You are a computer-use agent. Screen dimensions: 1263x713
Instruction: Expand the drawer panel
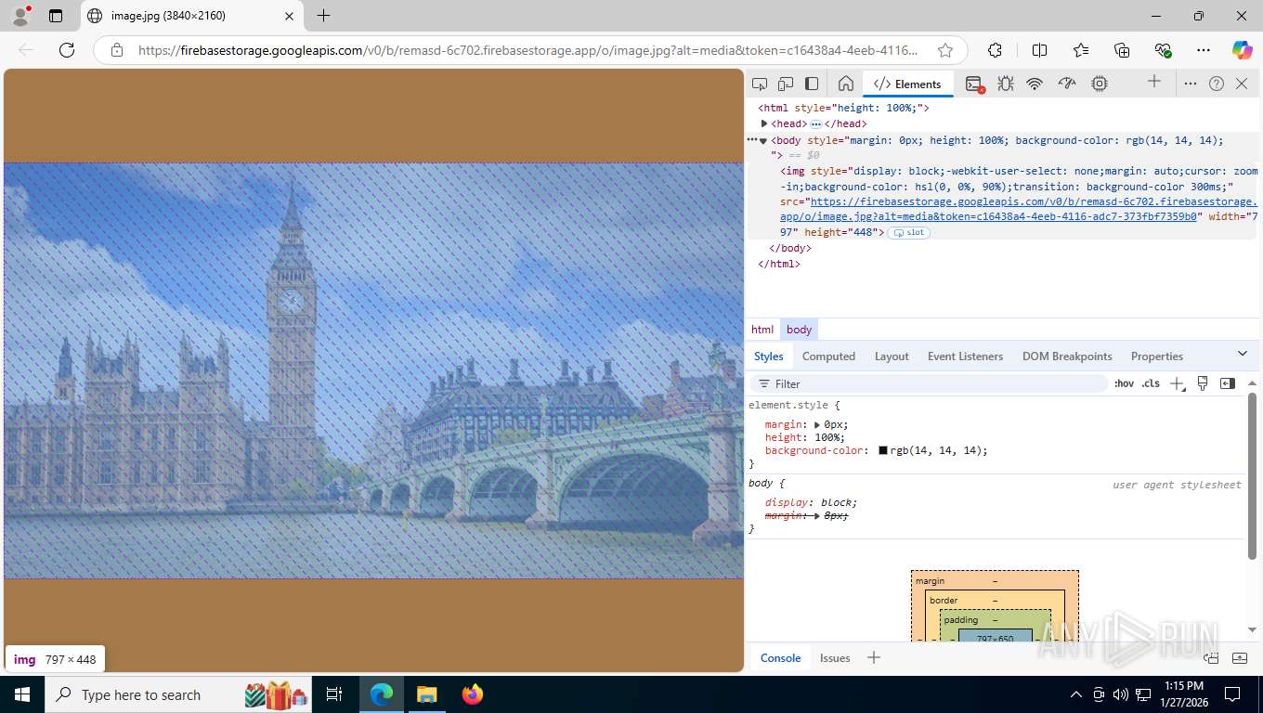point(1240,658)
